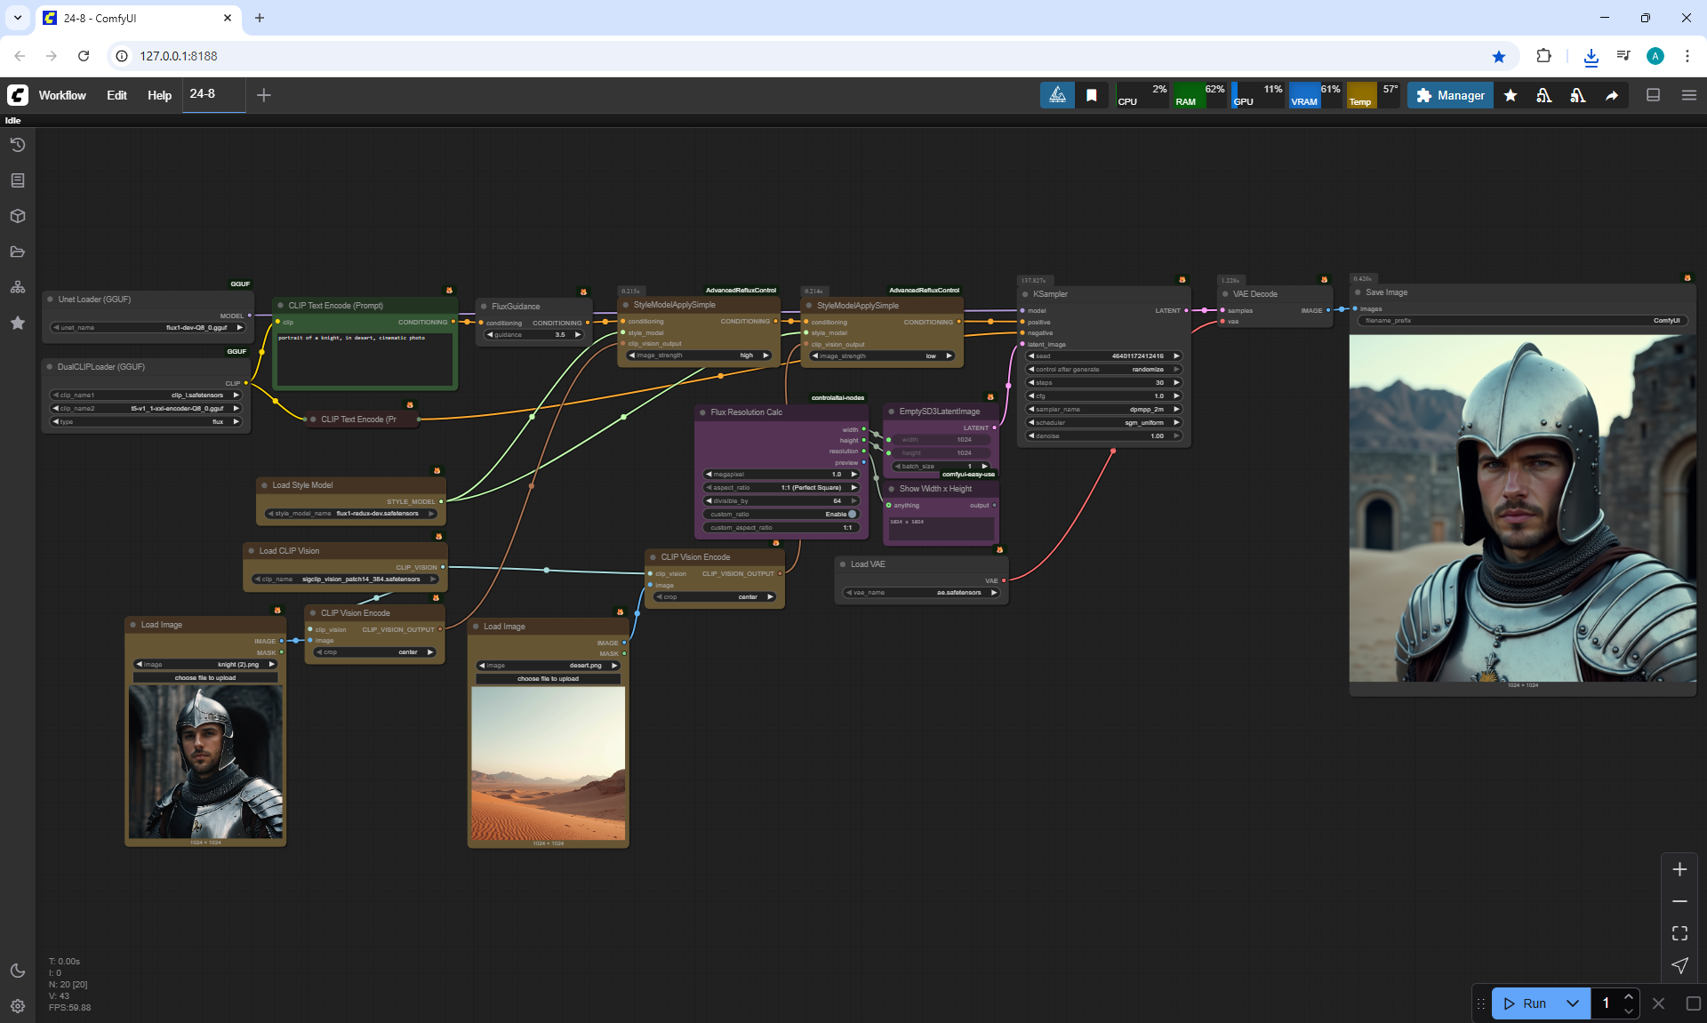The width and height of the screenshot is (1707, 1023).
Task: Toggle custom_ratio Enable switch in Flux Resolution Calc
Action: 851,514
